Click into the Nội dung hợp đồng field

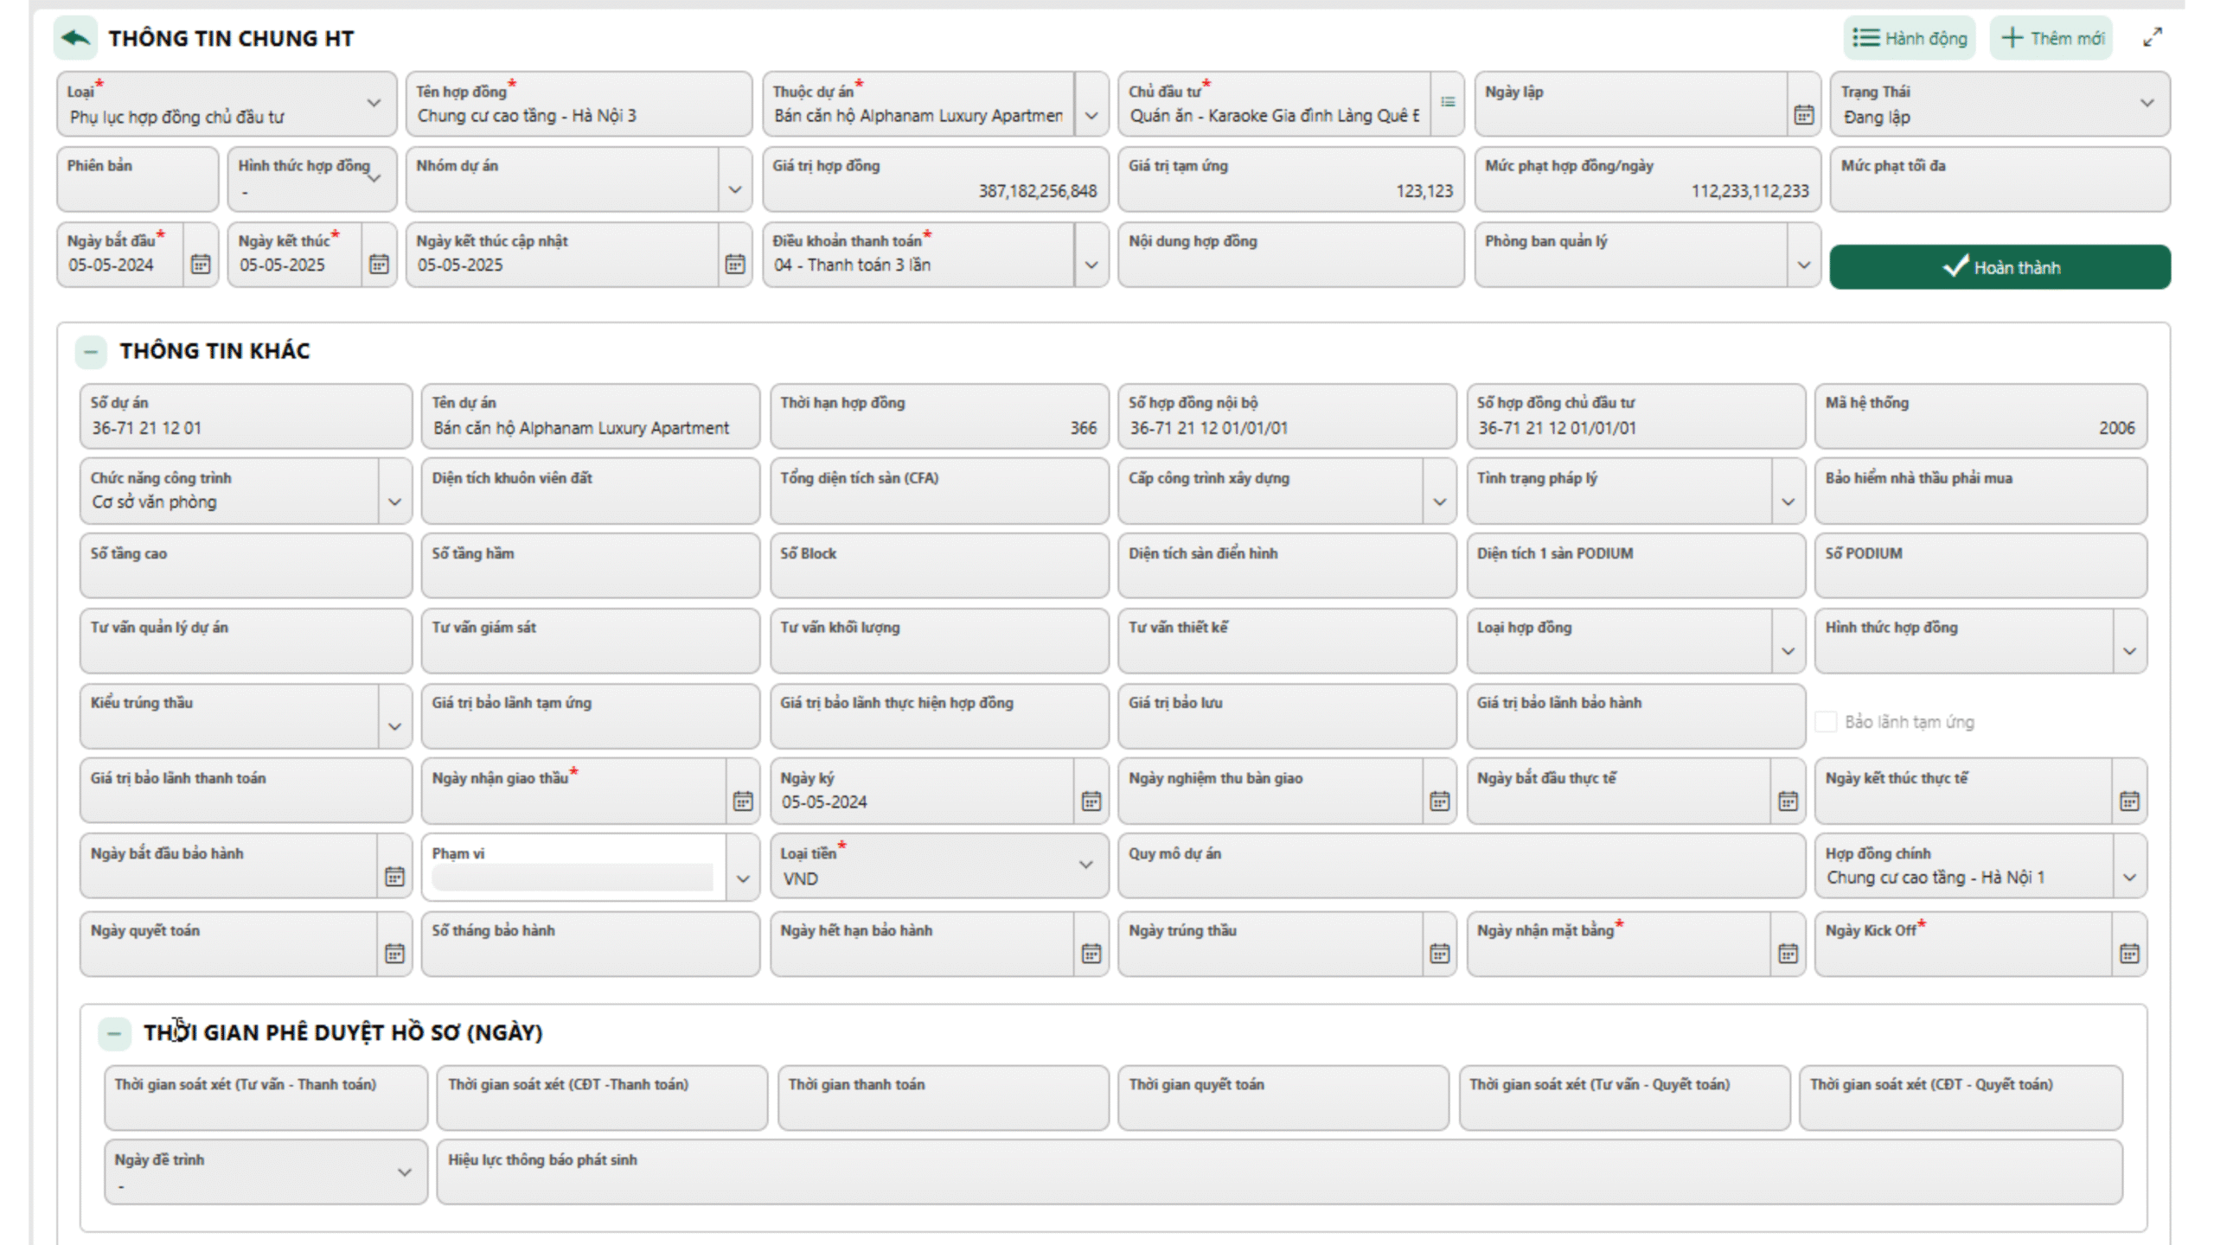click(1289, 264)
